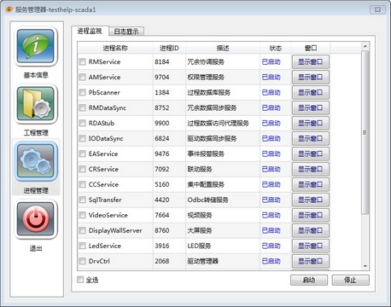Tick the SqlTransfer checkbox
391x307 pixels.
(x=82, y=200)
